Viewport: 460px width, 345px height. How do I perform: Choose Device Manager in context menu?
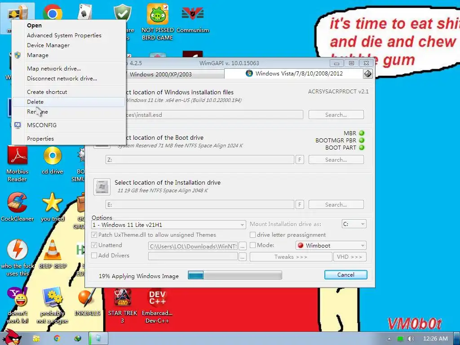tap(69, 45)
